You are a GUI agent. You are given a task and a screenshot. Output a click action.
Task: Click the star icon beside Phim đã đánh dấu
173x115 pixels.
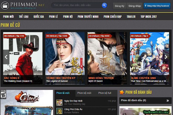point(122,92)
